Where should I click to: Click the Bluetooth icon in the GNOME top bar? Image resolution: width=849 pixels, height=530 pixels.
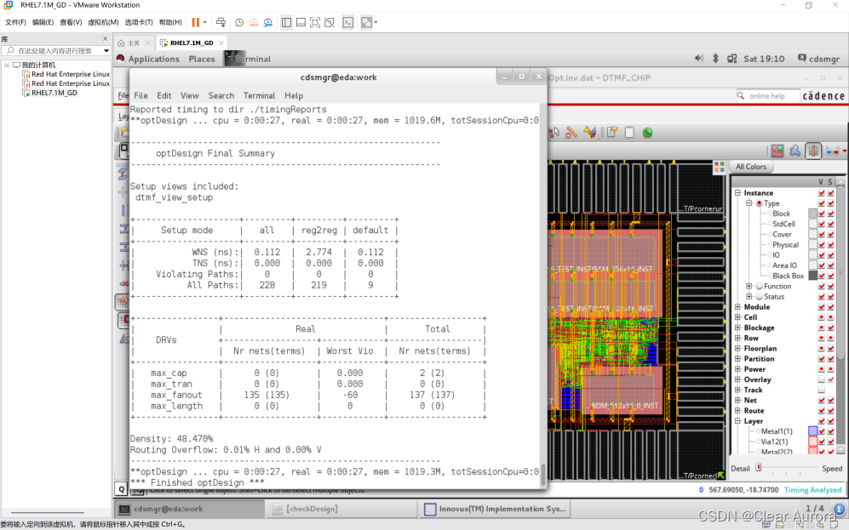[x=715, y=59]
